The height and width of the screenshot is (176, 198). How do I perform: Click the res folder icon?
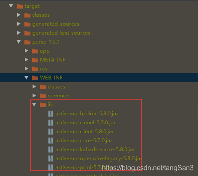(x=35, y=69)
